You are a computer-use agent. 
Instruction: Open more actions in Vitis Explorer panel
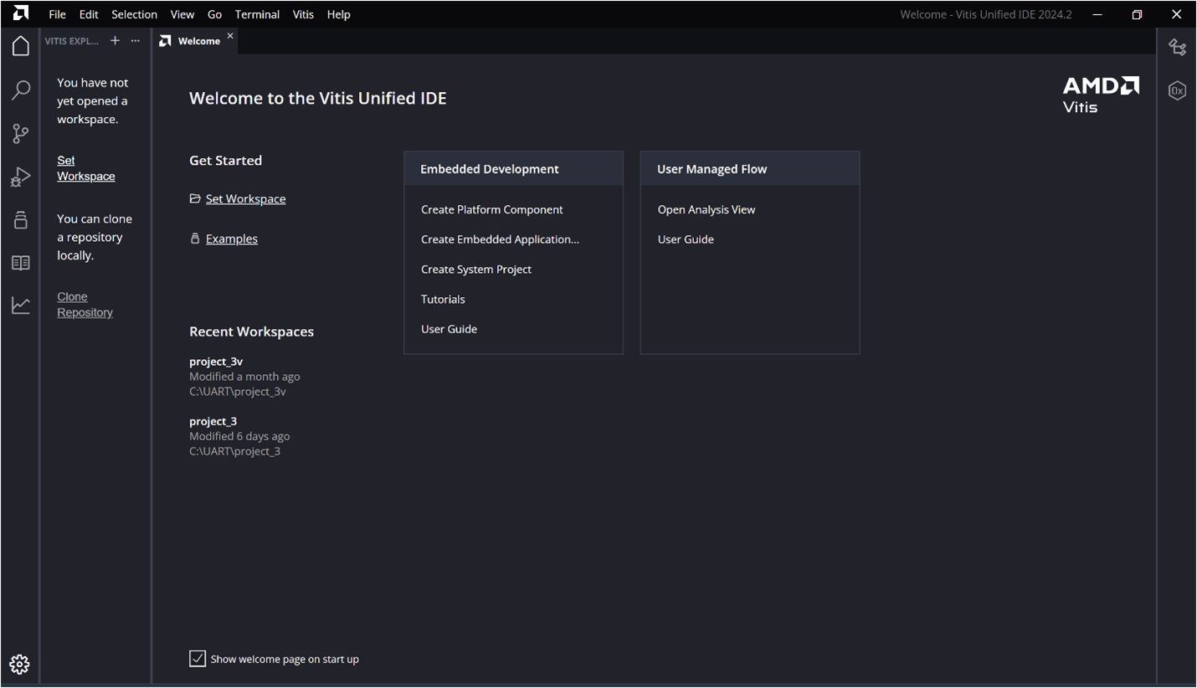tap(136, 40)
